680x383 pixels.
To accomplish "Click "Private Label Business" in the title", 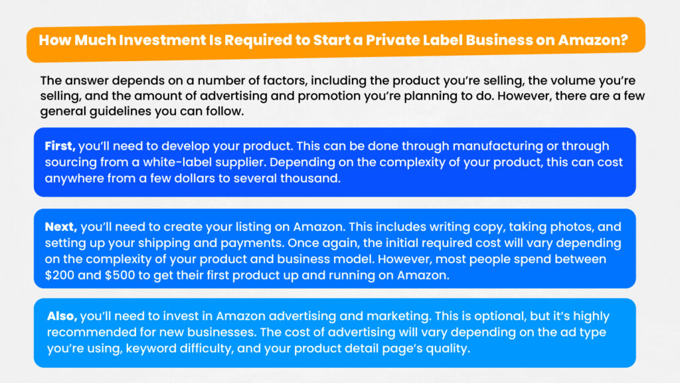I will point(449,40).
